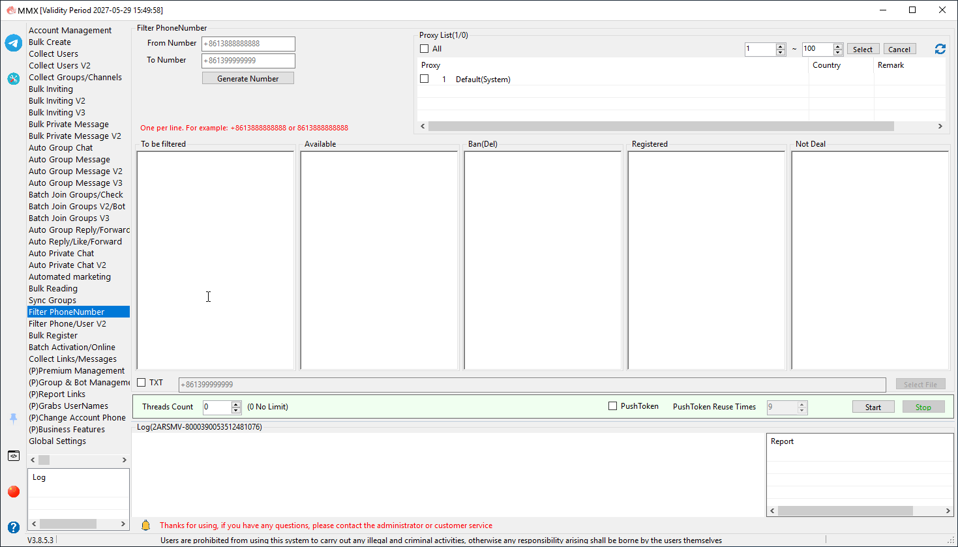
Task: Open help via question mark icon
Action: pos(14,527)
